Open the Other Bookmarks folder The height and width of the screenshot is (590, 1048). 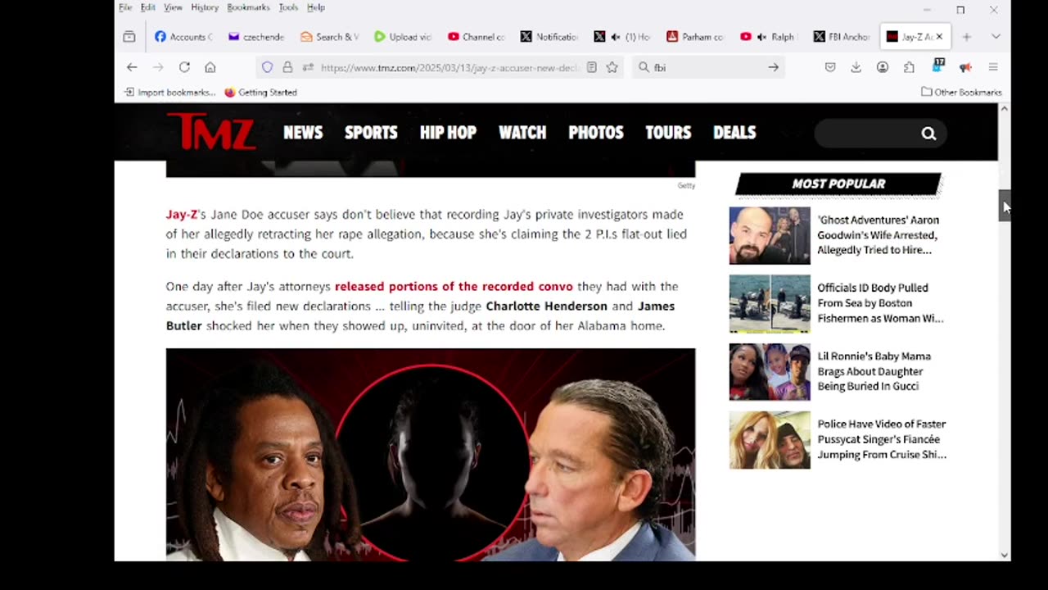(961, 93)
